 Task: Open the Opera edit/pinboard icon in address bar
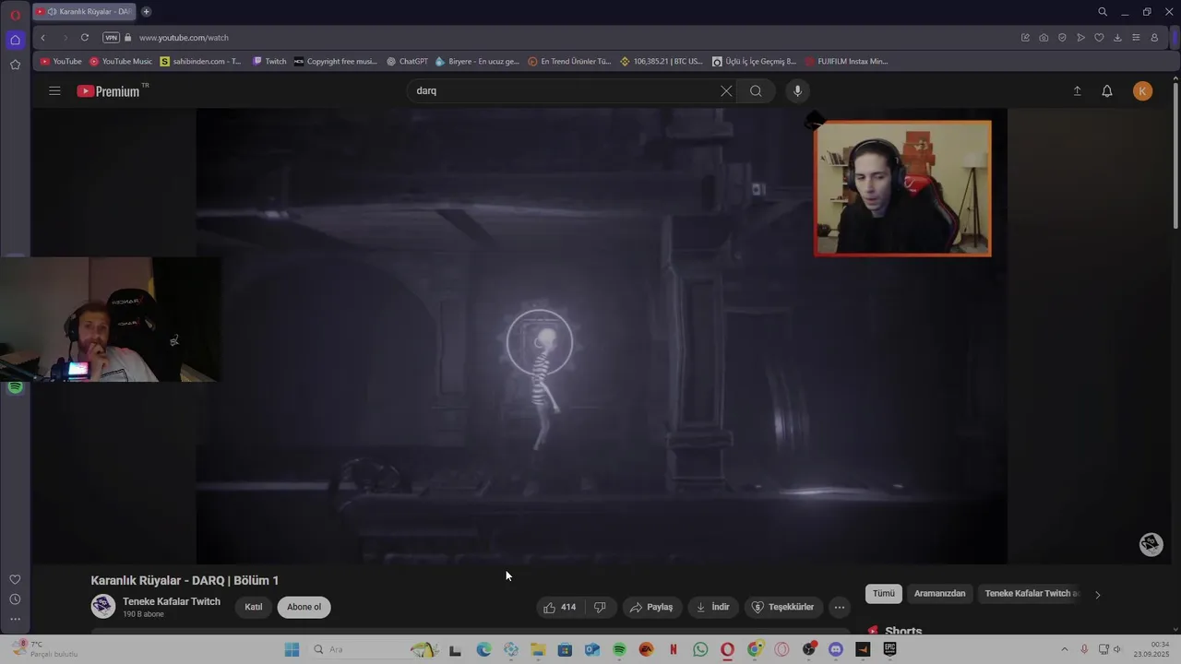[x=1025, y=38]
